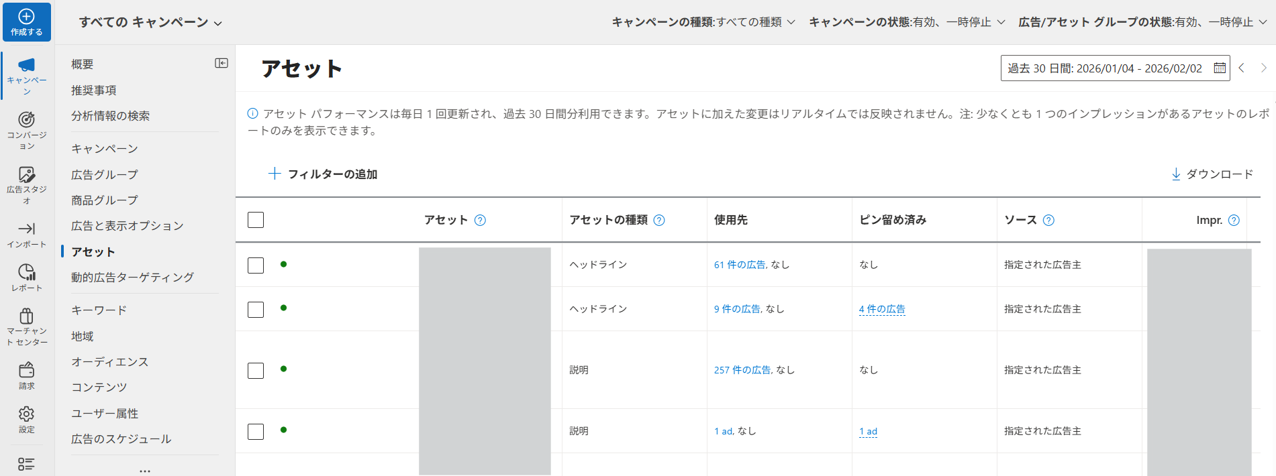Open the キャンペーンの種類 filter dropdown

pyautogui.click(x=703, y=22)
